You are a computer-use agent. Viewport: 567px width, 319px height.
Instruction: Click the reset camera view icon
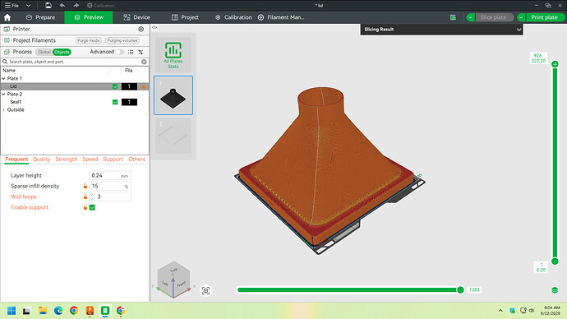[x=205, y=290]
